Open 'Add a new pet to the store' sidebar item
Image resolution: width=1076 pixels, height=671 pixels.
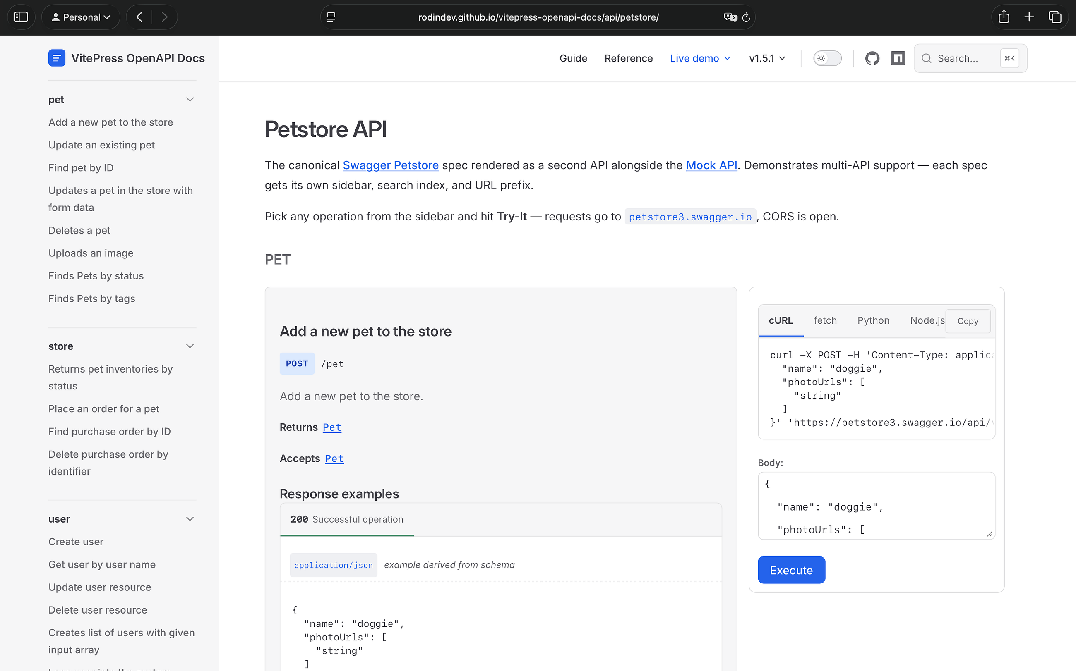(x=110, y=122)
